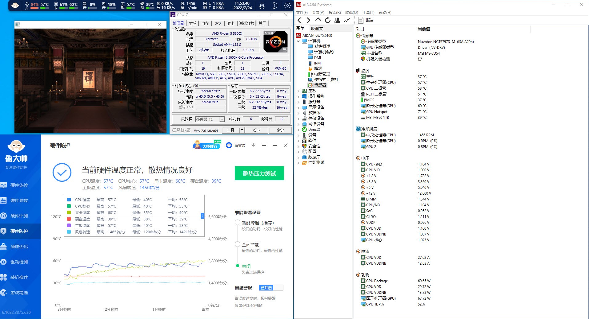Viewport: 589px width, 319px height.
Task: Click 温度识别不准确? link
Action: point(249,305)
